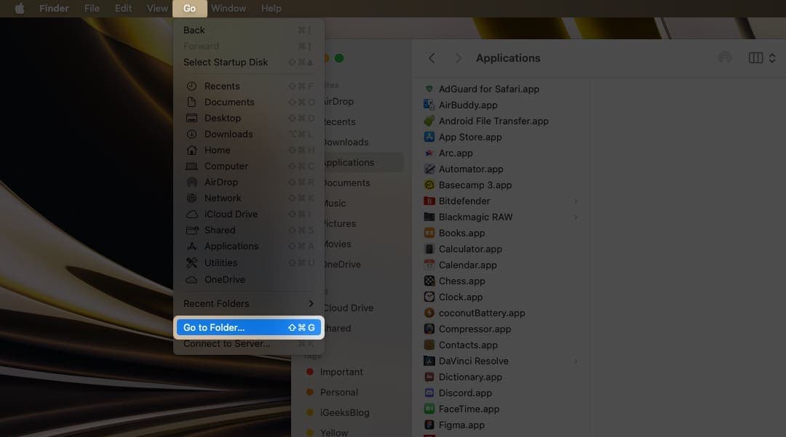Screen dimensions: 786x437
Task: Close the open Go menu
Action: click(189, 9)
